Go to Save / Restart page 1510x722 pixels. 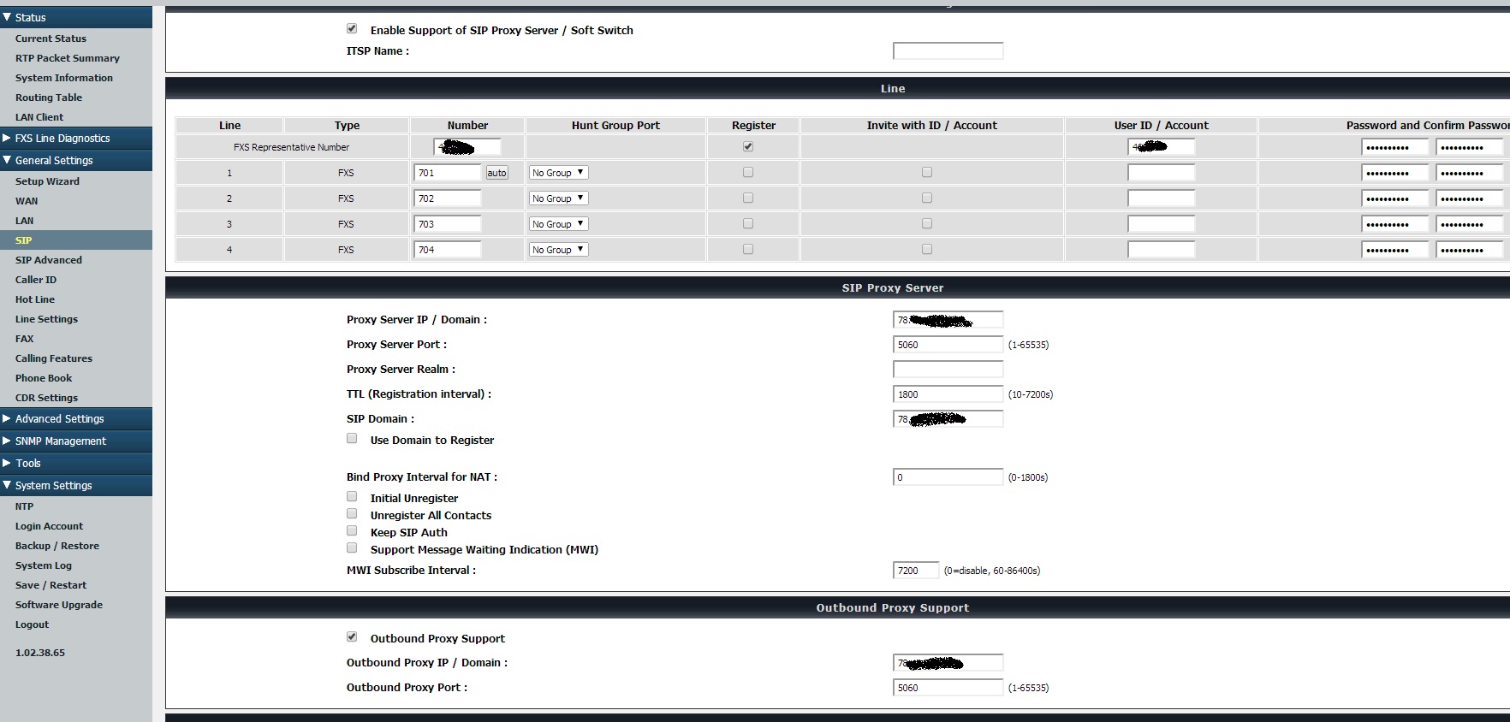pyautogui.click(x=51, y=585)
